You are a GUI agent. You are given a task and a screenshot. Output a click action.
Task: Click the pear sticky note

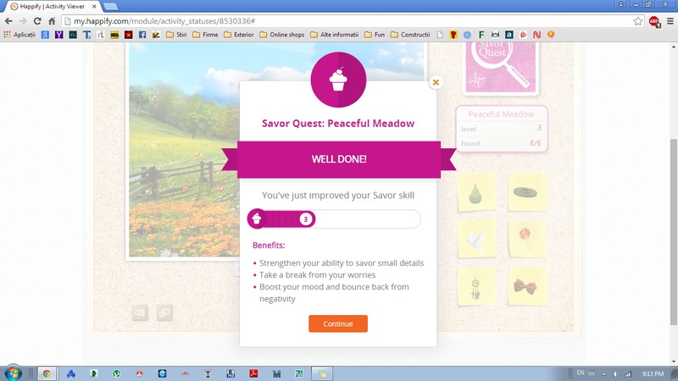(x=475, y=192)
